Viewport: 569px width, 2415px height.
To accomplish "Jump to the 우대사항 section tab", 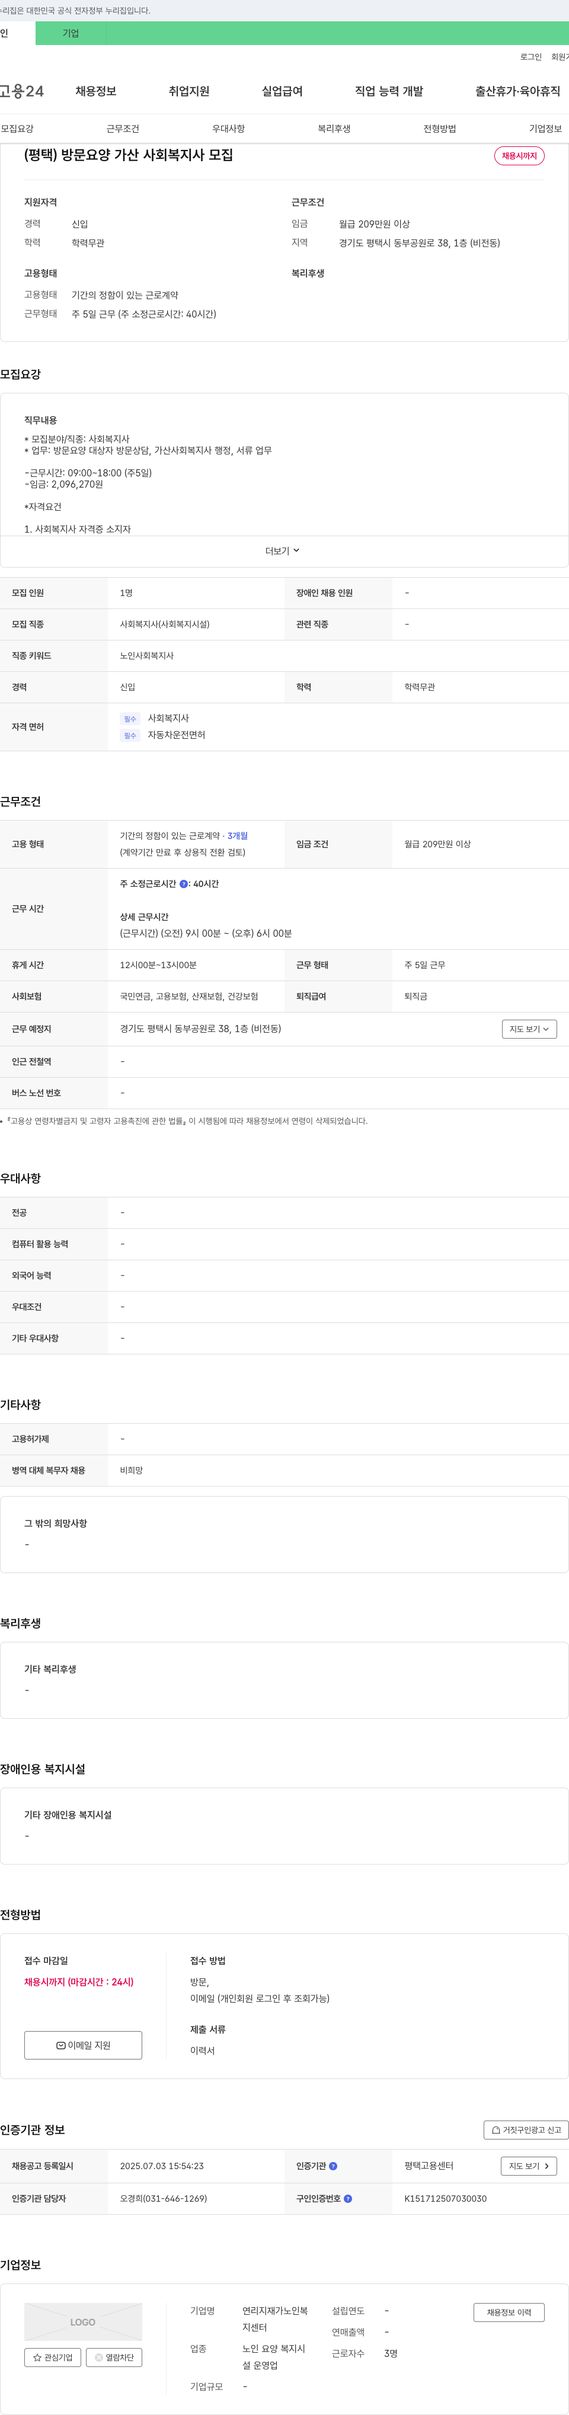I will pos(228,129).
